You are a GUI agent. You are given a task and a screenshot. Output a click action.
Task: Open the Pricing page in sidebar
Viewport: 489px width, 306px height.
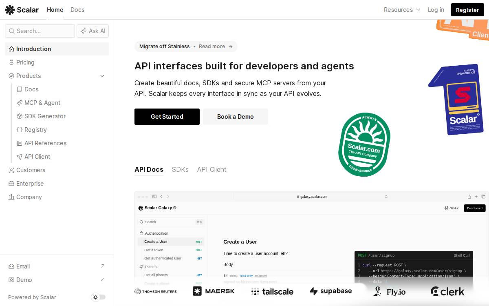[57, 62]
